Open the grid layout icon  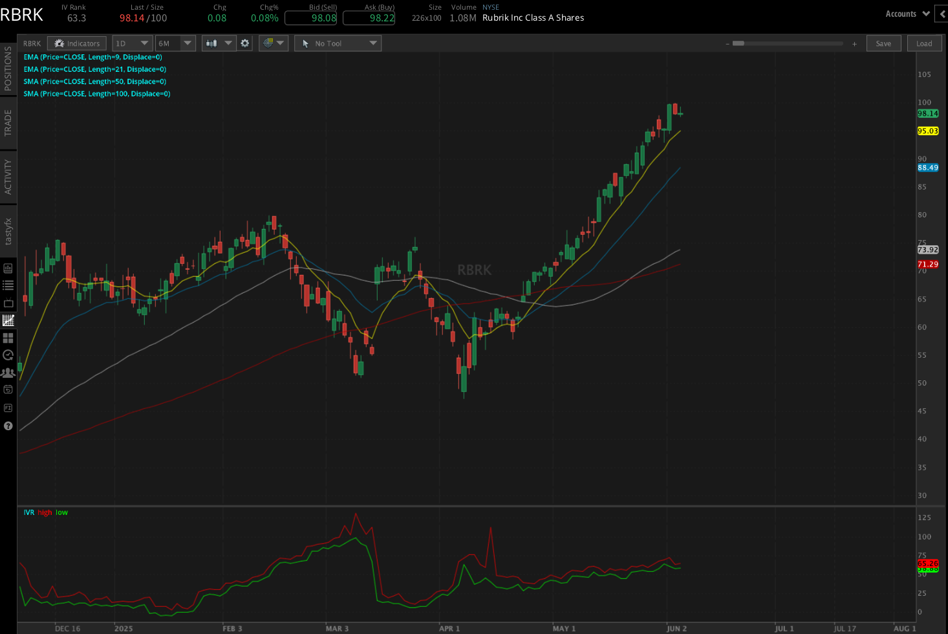click(8, 337)
